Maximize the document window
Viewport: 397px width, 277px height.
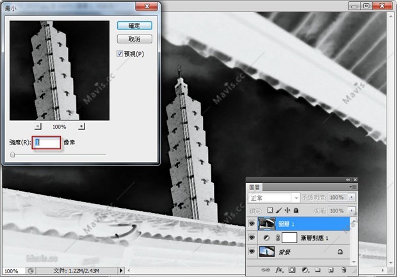(x=366, y=6)
